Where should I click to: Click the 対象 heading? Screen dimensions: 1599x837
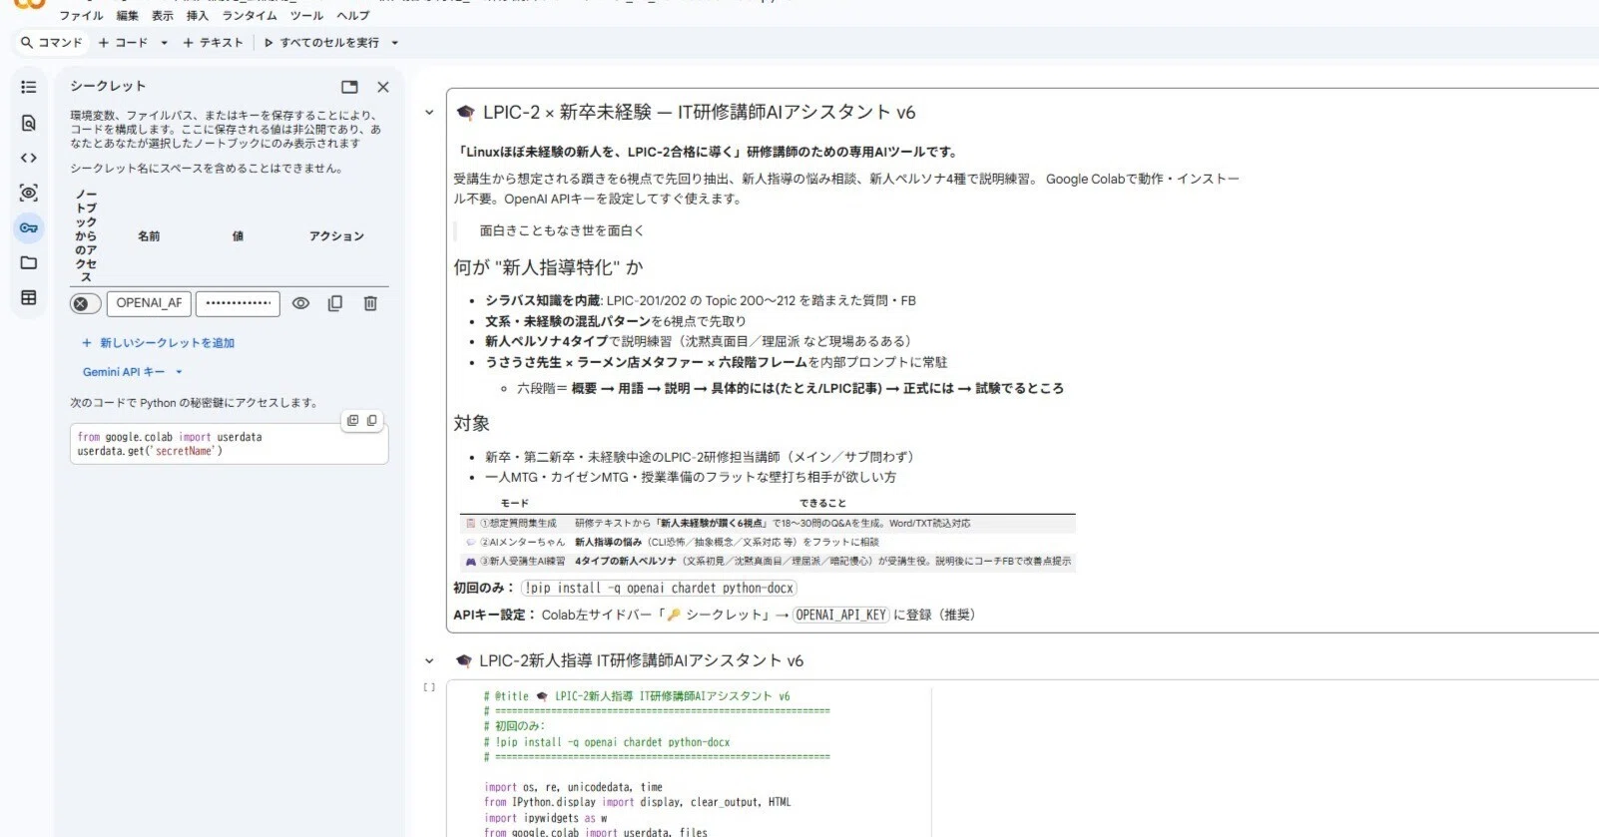(471, 423)
